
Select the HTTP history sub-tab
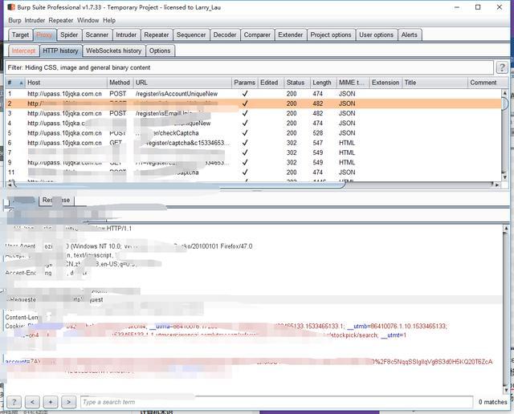61,51
